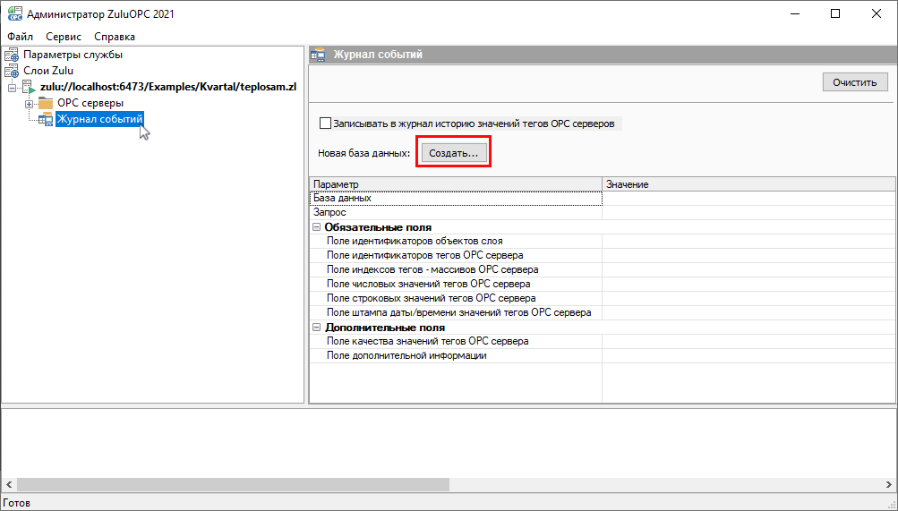The width and height of the screenshot is (898, 511).
Task: Click the Создать... button
Action: [454, 153]
